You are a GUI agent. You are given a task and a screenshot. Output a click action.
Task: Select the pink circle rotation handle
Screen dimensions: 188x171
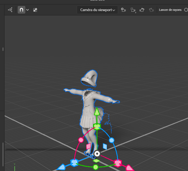pyautogui.click(x=81, y=140)
